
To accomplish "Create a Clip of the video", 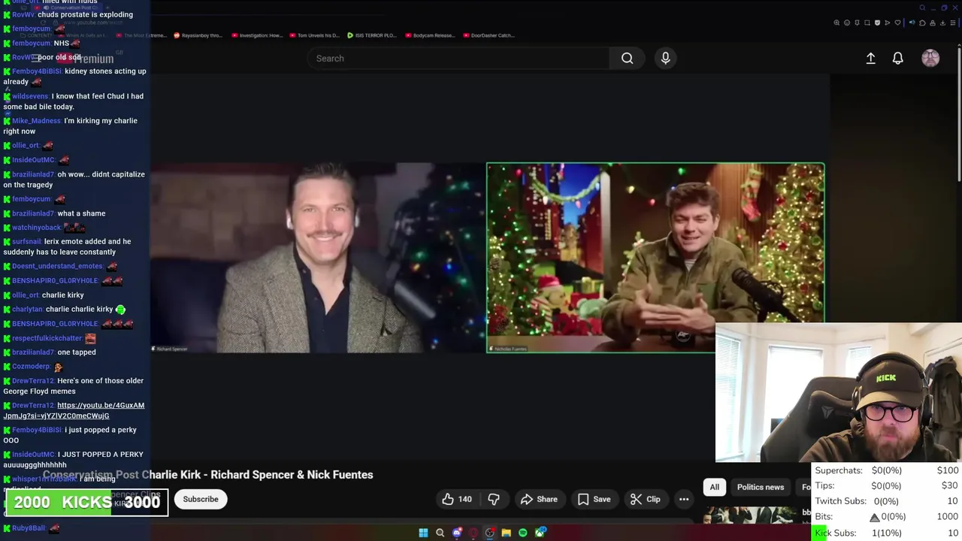I will pos(645,499).
